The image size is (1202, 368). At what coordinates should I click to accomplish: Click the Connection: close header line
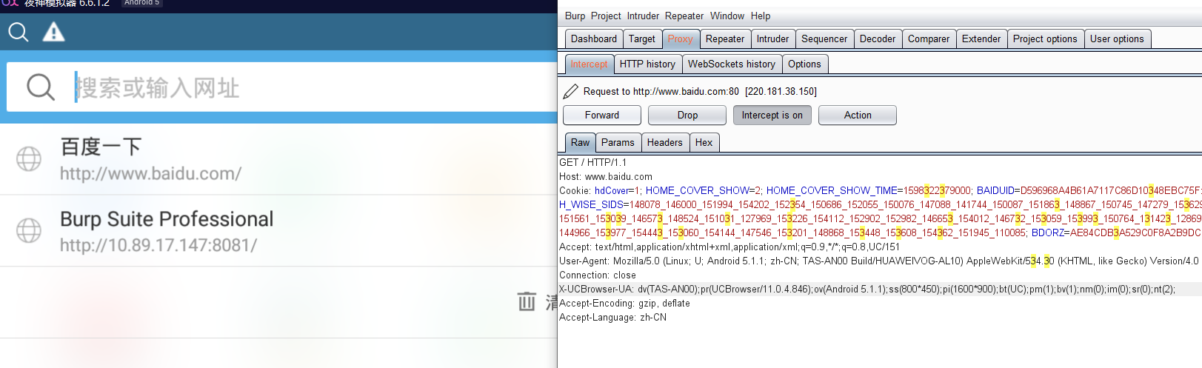pos(598,275)
